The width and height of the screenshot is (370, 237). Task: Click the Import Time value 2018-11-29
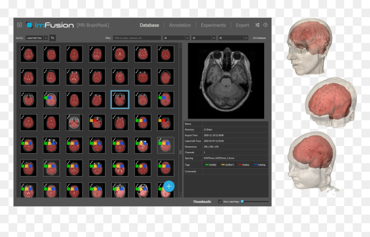(x=214, y=135)
